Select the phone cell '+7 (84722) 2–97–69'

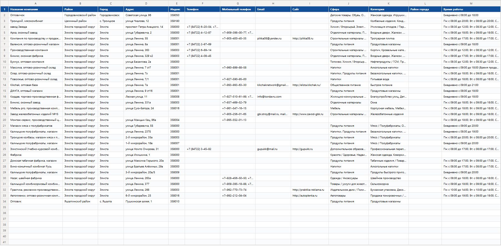tap(202, 44)
